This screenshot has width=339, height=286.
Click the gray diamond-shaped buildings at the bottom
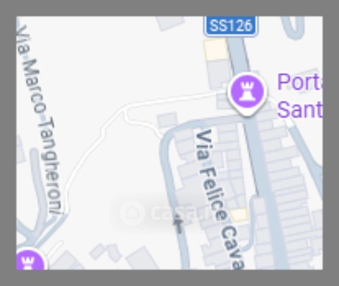click(105, 252)
